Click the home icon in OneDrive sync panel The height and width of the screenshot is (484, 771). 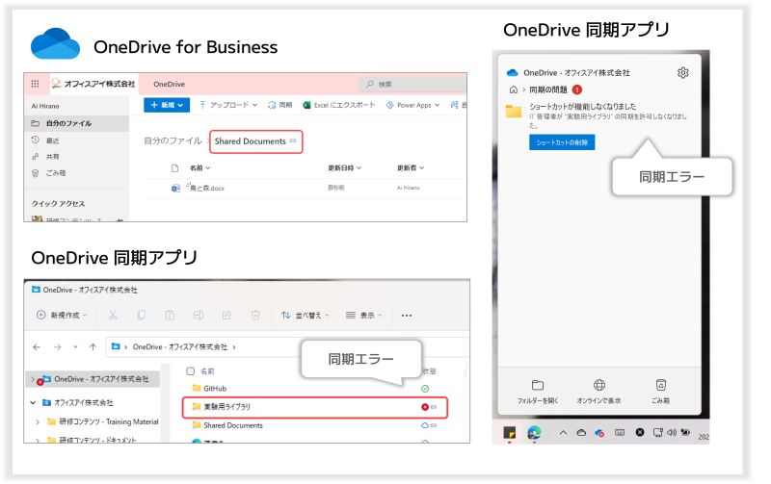pos(514,89)
